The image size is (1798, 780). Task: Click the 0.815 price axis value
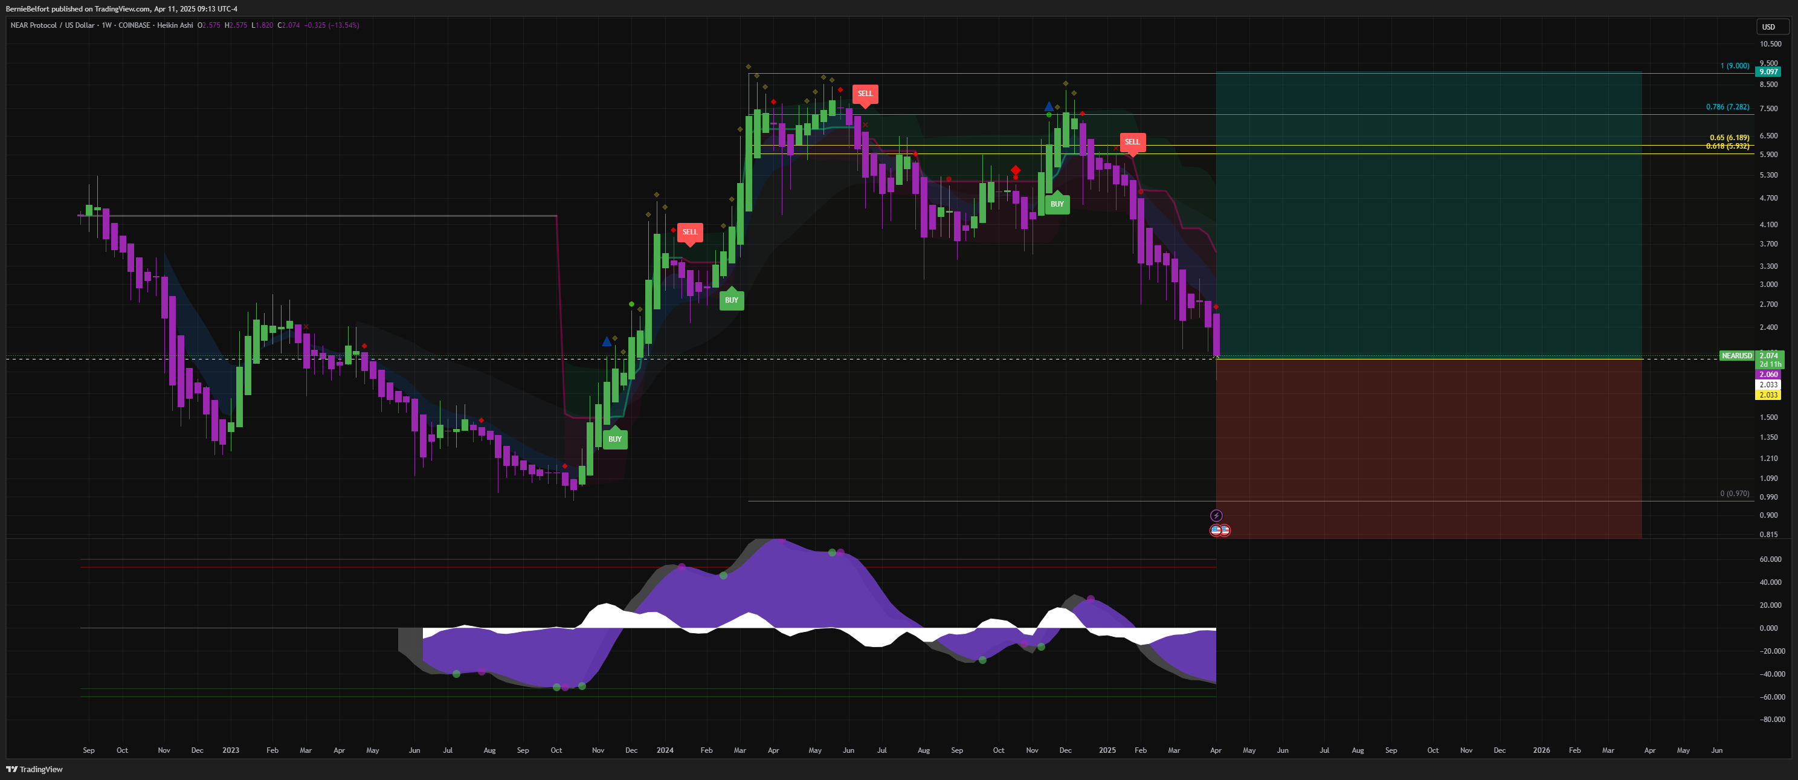tap(1768, 535)
